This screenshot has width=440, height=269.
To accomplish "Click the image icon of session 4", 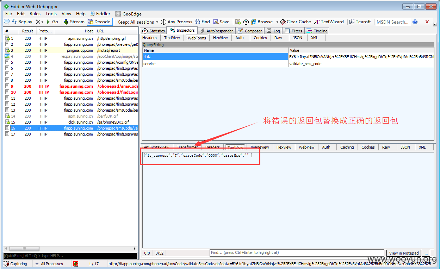I will 7,56.
